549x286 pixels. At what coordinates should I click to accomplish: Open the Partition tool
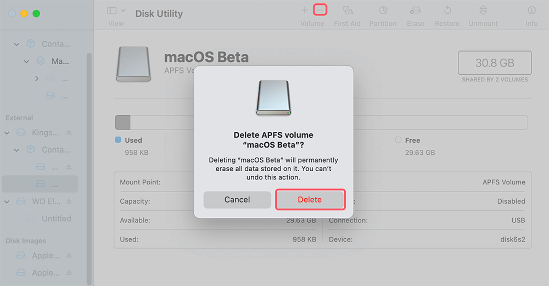(383, 10)
